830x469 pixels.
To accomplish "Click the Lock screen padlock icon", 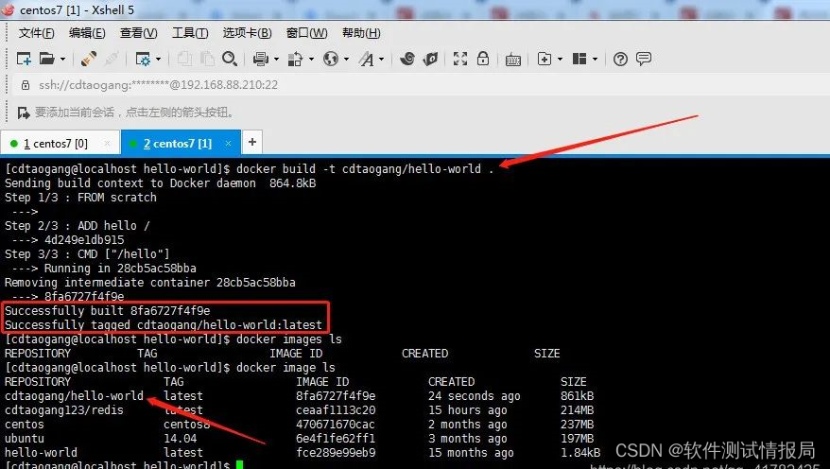I will (483, 59).
